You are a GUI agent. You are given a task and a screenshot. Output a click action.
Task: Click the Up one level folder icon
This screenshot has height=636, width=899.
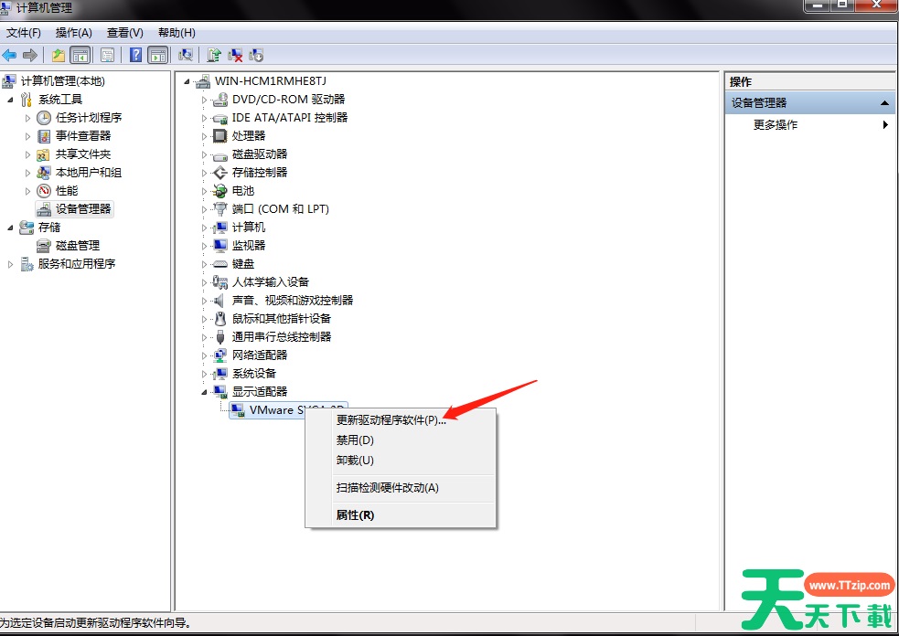(59, 55)
